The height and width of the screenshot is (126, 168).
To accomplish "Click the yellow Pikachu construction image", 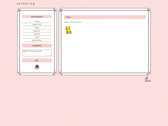I will tap(68, 30).
